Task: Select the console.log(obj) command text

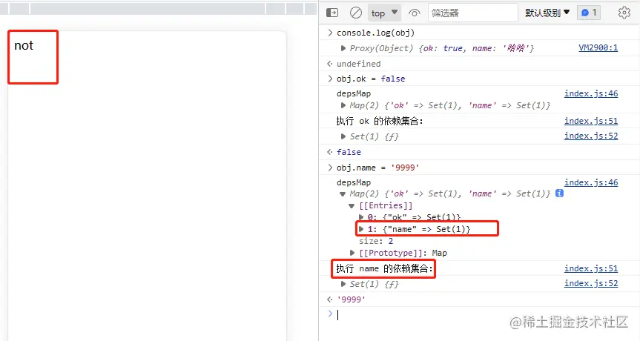Action: tap(375, 33)
